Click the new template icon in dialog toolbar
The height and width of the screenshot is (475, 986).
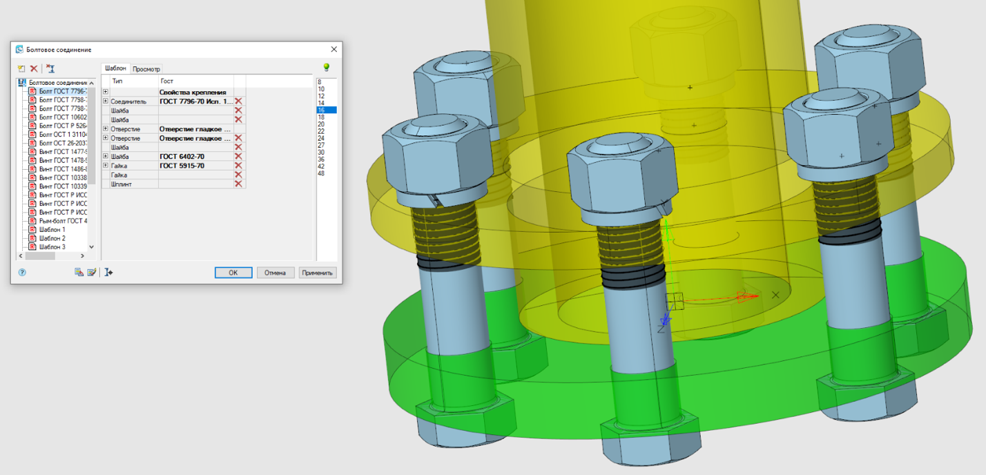21,68
